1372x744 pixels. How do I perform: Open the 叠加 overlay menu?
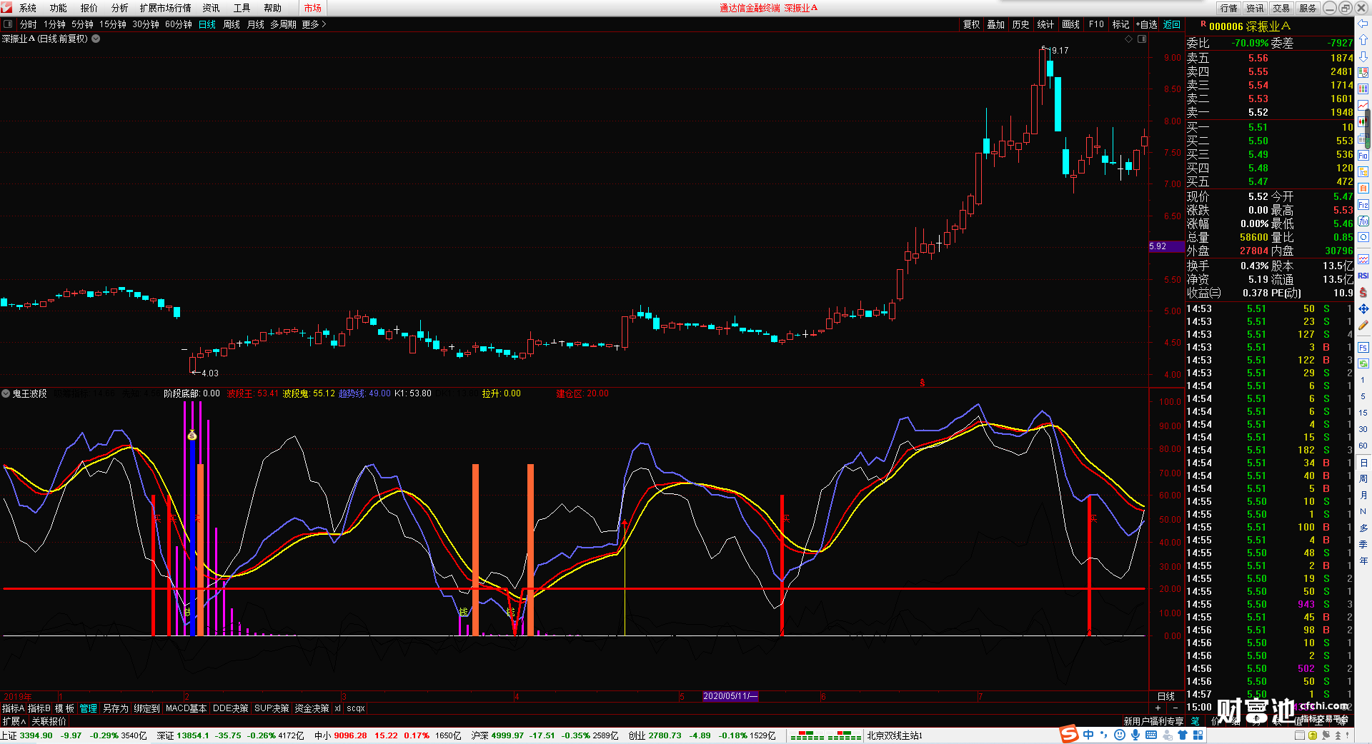click(x=995, y=24)
